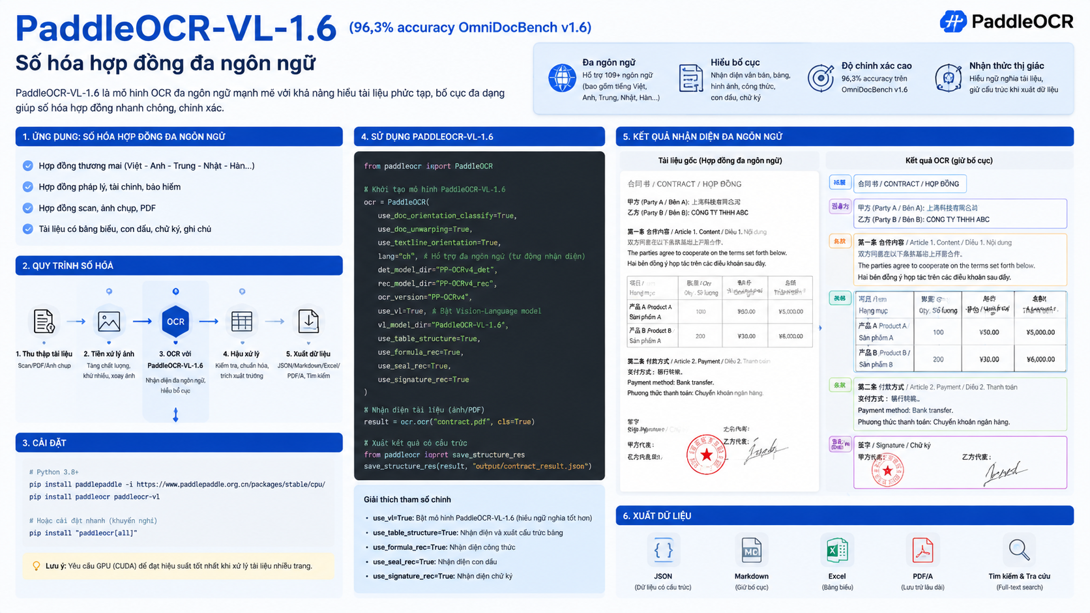1090x613 pixels.
Task: Click the heading Số hóa hợp đồng đa ngôn ngữ
Action: [x=166, y=63]
